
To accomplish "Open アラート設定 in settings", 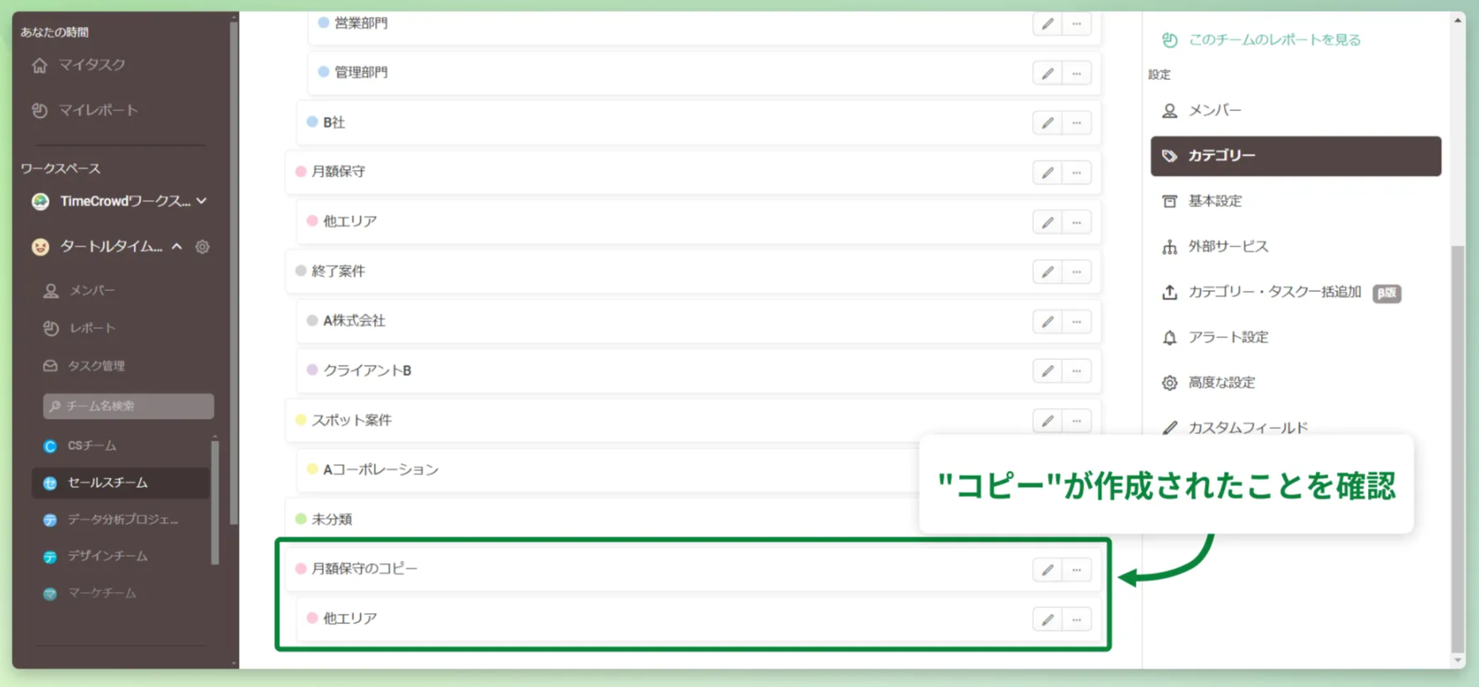I will [x=1227, y=337].
